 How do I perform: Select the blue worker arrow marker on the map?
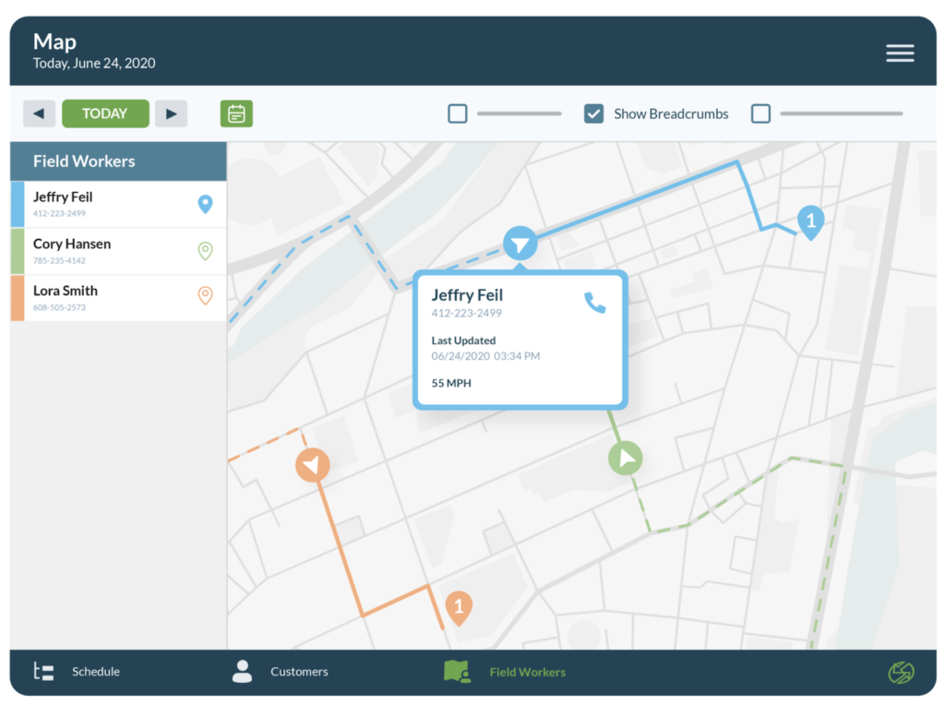tap(520, 243)
